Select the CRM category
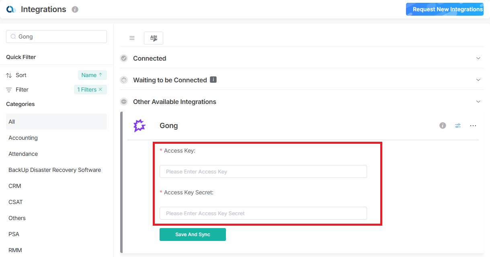Screen dimensions: 490x257 15,186
